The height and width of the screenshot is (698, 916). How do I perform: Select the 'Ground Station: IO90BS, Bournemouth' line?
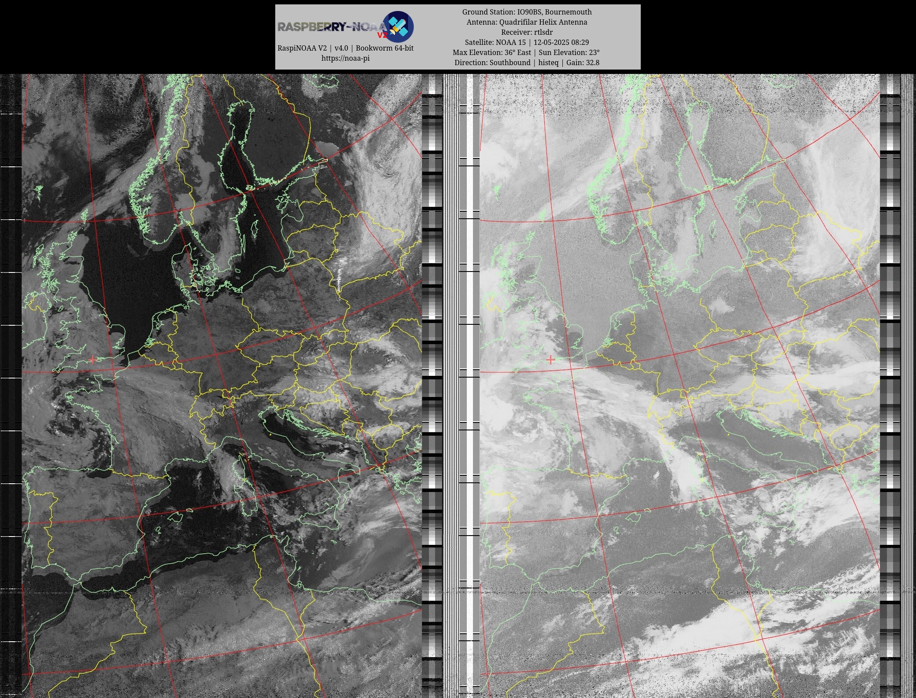pyautogui.click(x=527, y=12)
